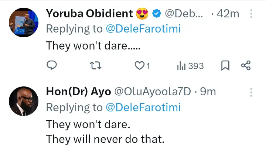Click the truncated @Deb... handle
The height and width of the screenshot is (157, 266).
[184, 14]
